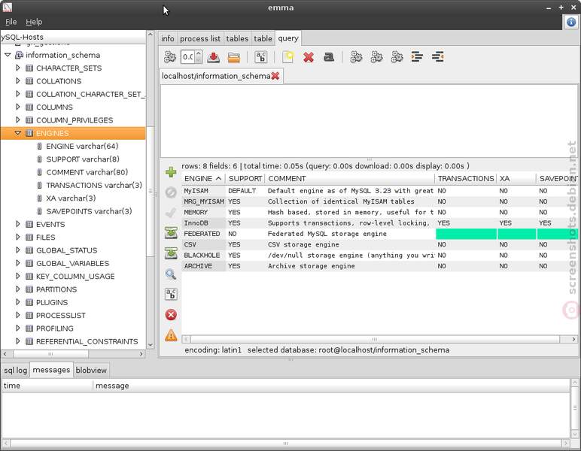Screen dimensions: 581x451
Task: Increase the value in the toolbar spinner
Action: [x=199, y=54]
